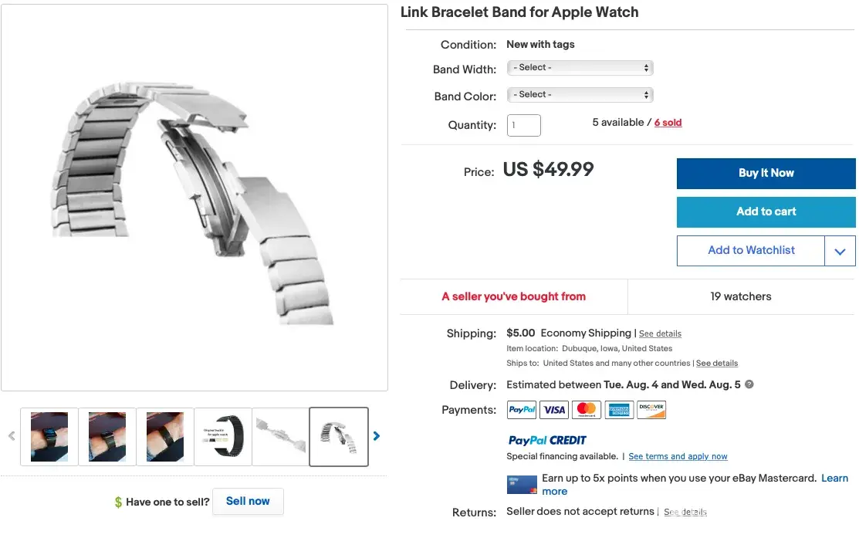Select the black loop band thumbnail
Viewport: 859px width, 538px height.
click(223, 437)
